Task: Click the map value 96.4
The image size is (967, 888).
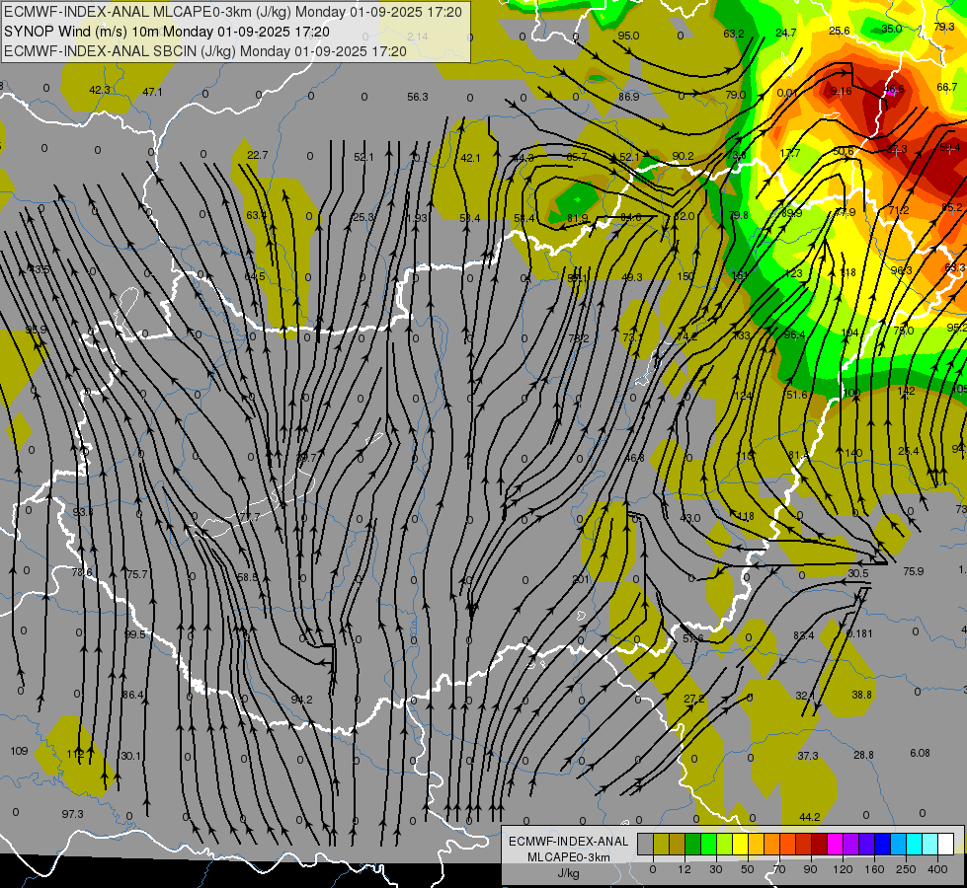Action: pos(794,334)
